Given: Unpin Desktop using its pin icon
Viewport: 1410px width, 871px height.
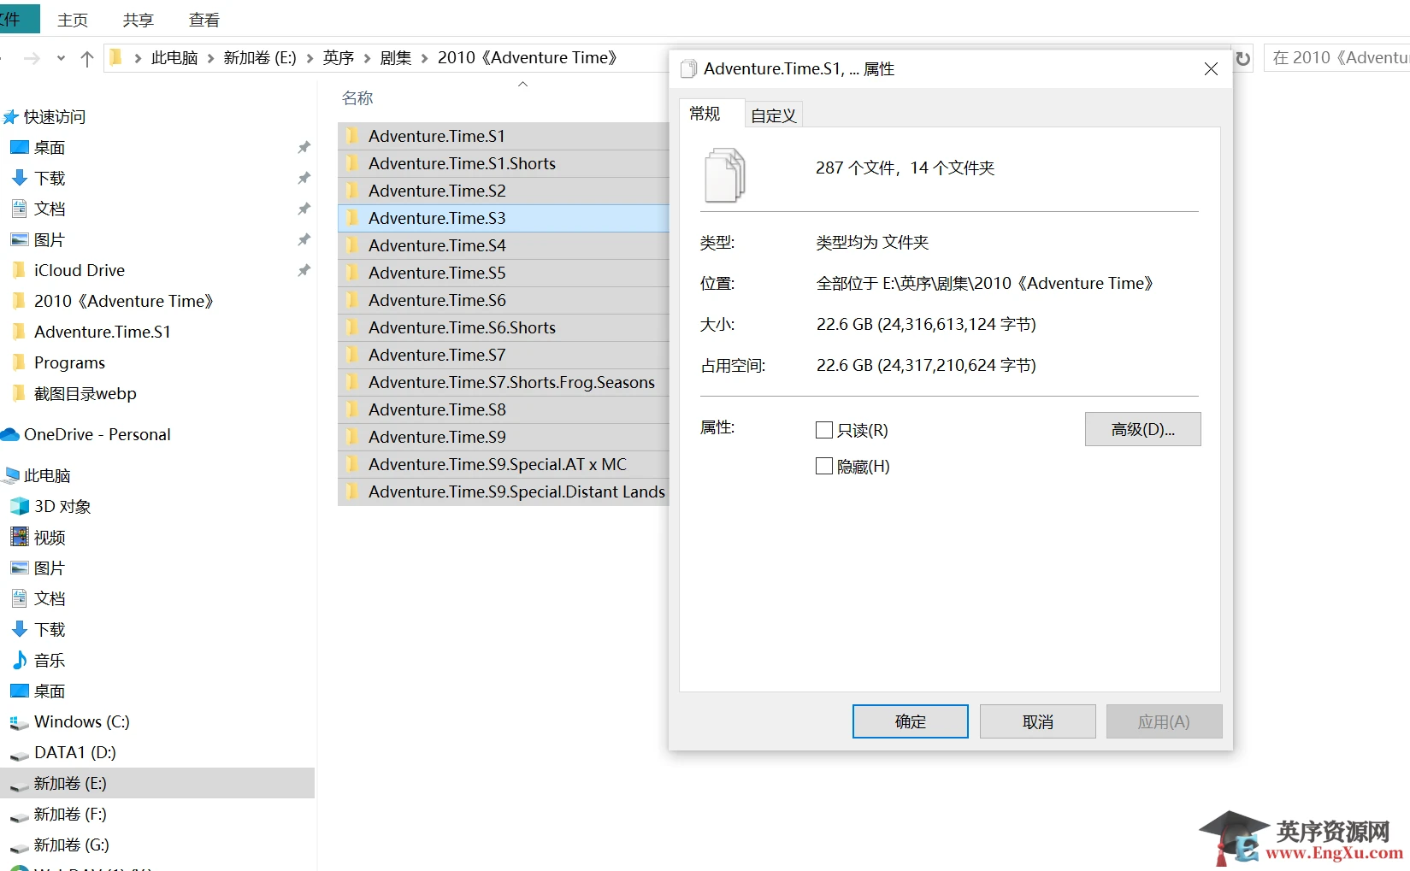Looking at the screenshot, I should pos(304,147).
